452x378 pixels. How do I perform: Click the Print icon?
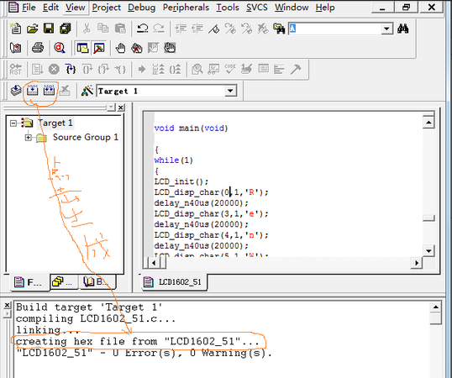coord(38,48)
